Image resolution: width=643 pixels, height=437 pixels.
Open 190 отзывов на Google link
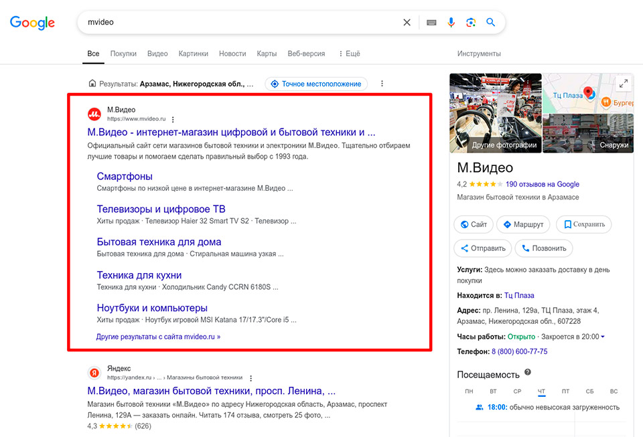pyautogui.click(x=543, y=184)
